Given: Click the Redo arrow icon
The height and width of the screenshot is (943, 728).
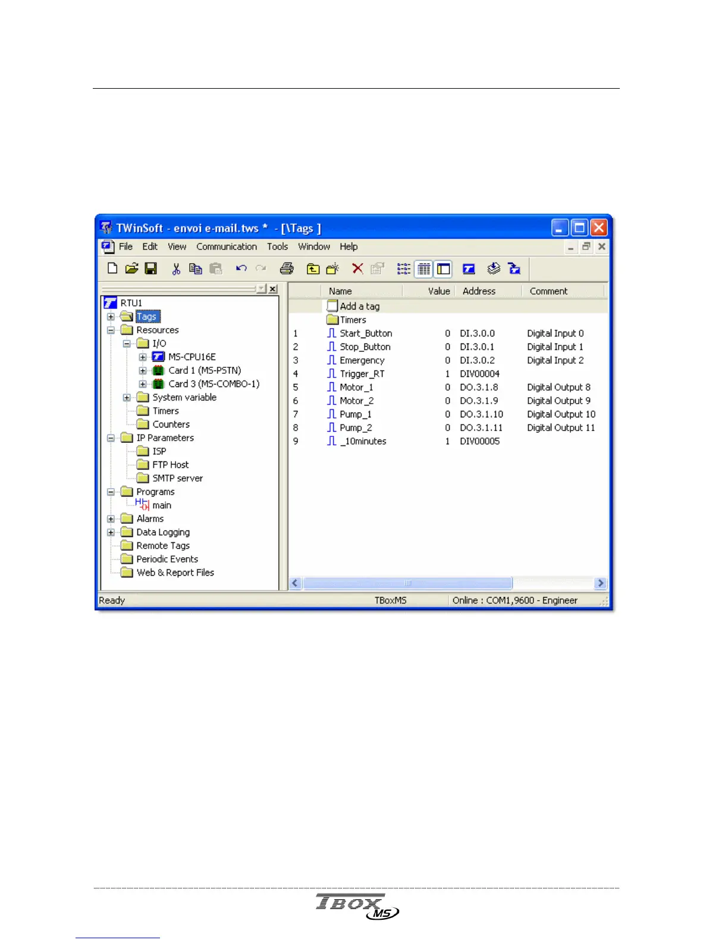Looking at the screenshot, I should pyautogui.click(x=261, y=268).
